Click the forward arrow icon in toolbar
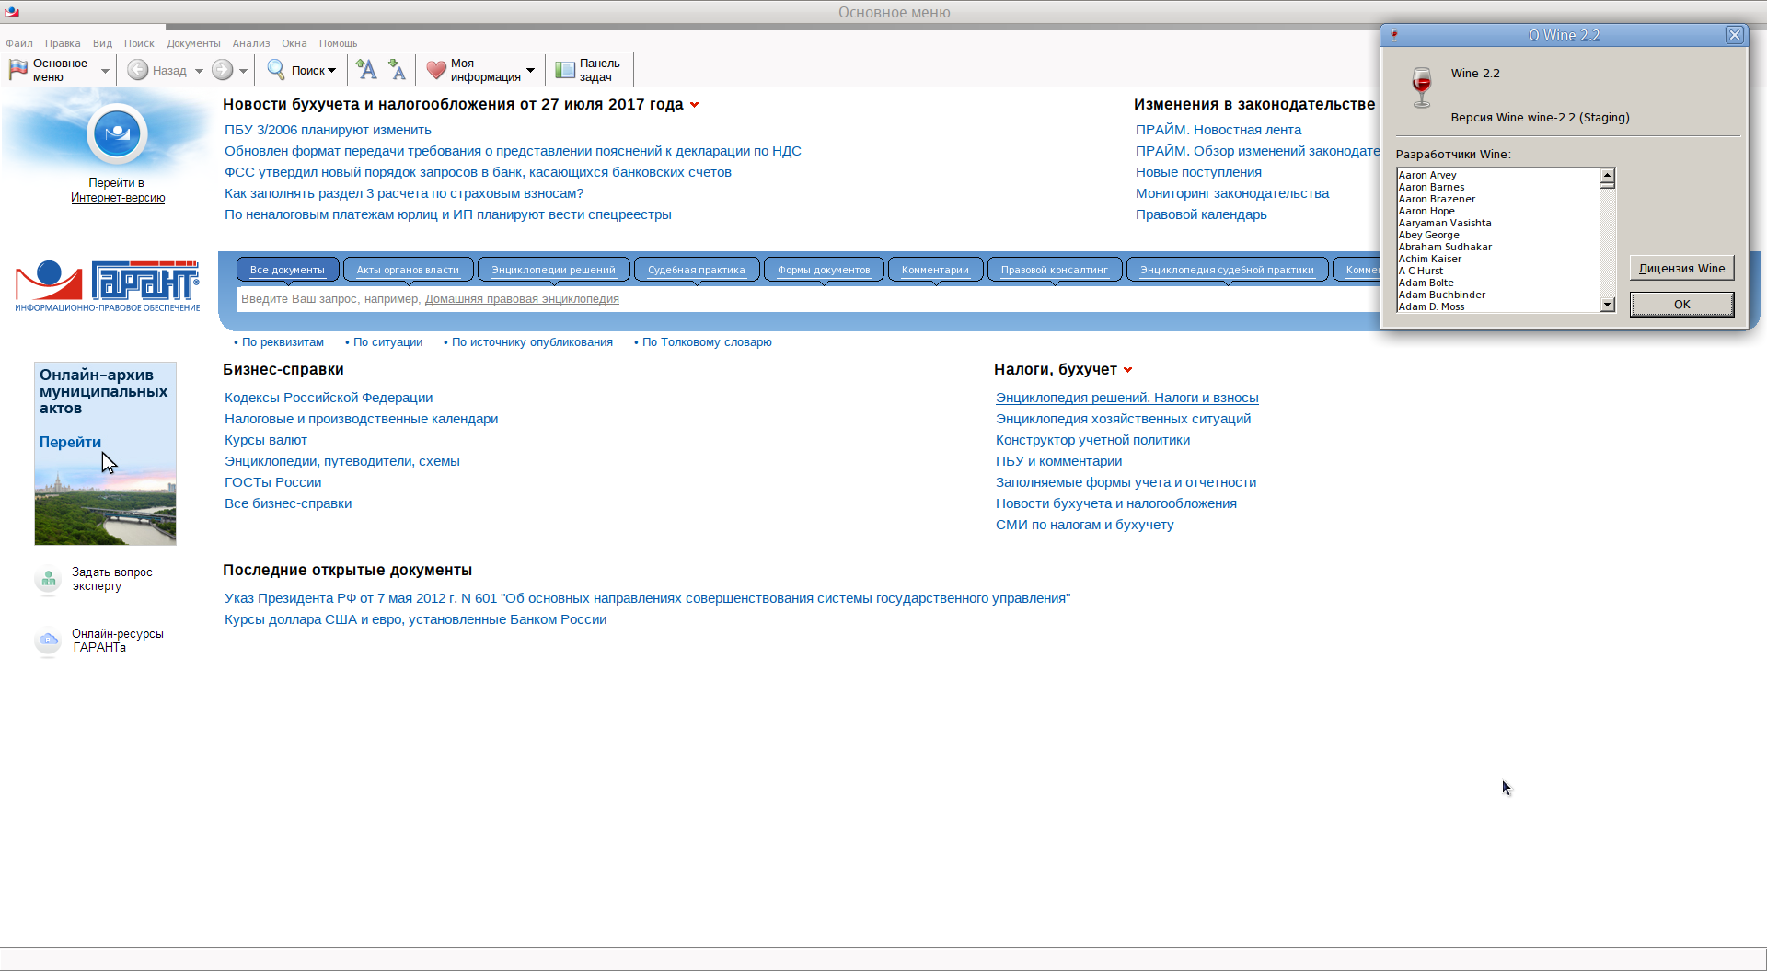This screenshot has height=971, width=1767. click(x=223, y=70)
